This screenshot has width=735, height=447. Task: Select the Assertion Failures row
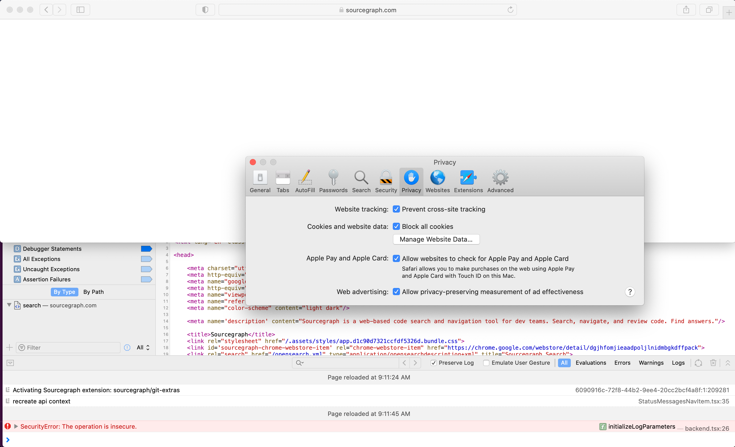pos(79,279)
